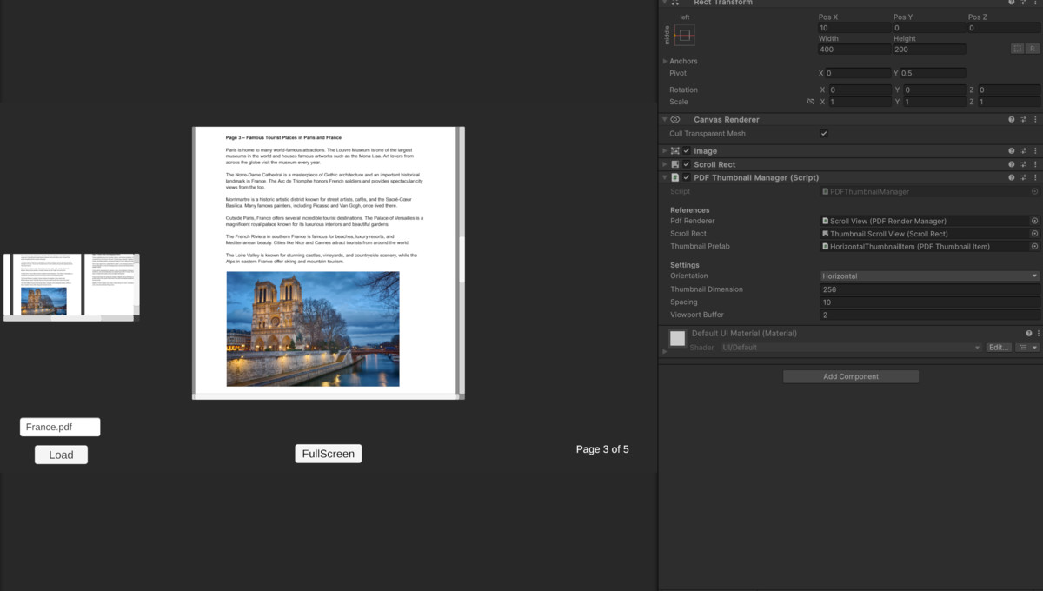Click the Load button
Image resolution: width=1043 pixels, height=591 pixels.
point(61,455)
